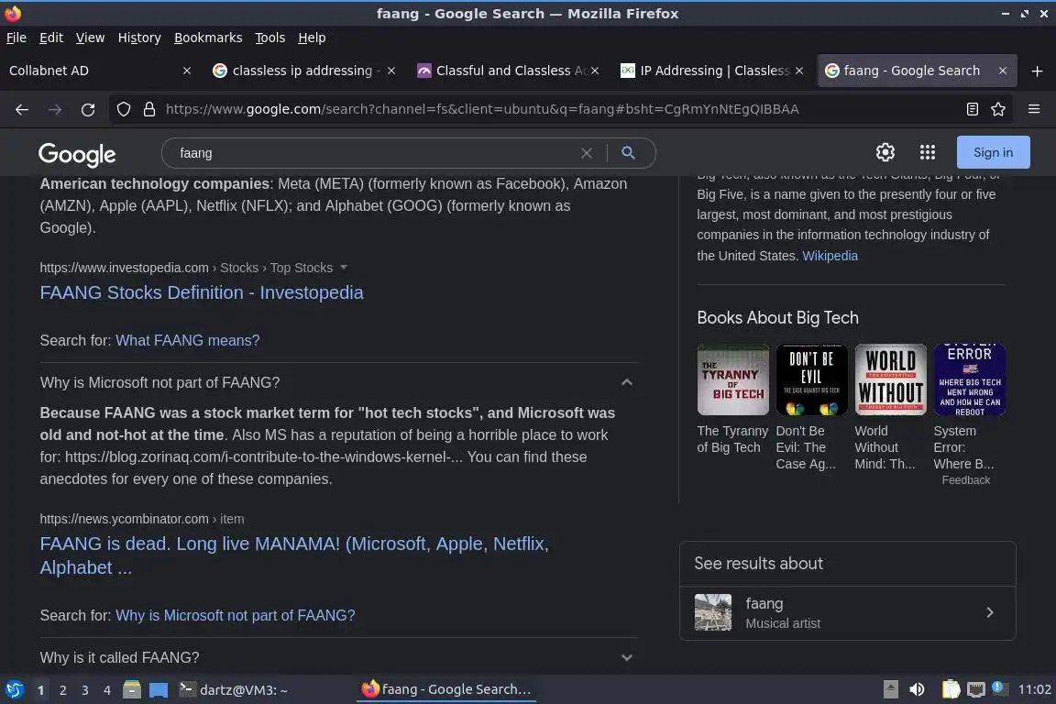The width and height of the screenshot is (1056, 704).
Task: Go back with the browser back arrow
Action: tap(22, 109)
